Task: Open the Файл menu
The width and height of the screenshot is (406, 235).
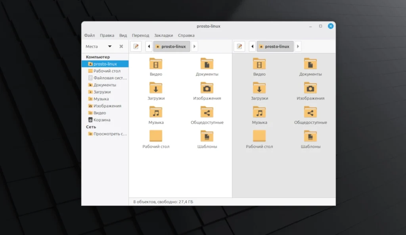Action: [x=89, y=35]
